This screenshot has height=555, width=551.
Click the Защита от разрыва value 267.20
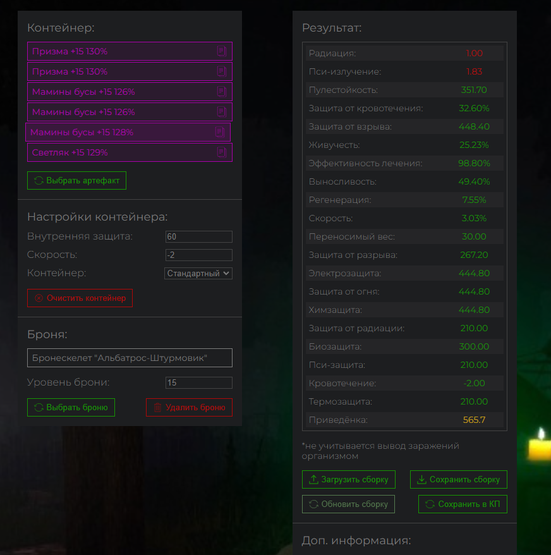tap(474, 255)
